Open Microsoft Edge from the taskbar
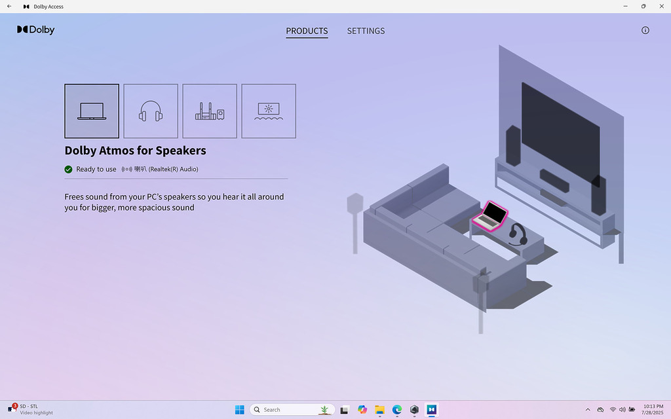This screenshot has height=419, width=671. 397,410
